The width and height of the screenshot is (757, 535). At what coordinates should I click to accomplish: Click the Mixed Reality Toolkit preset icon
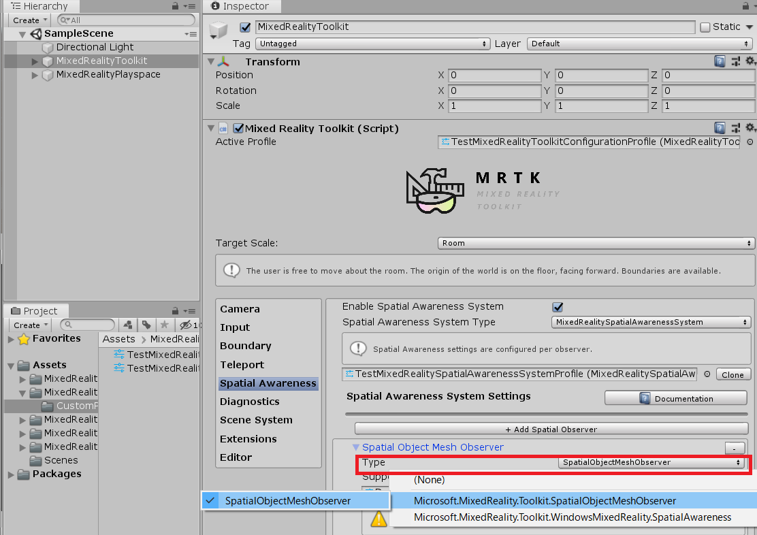[735, 128]
